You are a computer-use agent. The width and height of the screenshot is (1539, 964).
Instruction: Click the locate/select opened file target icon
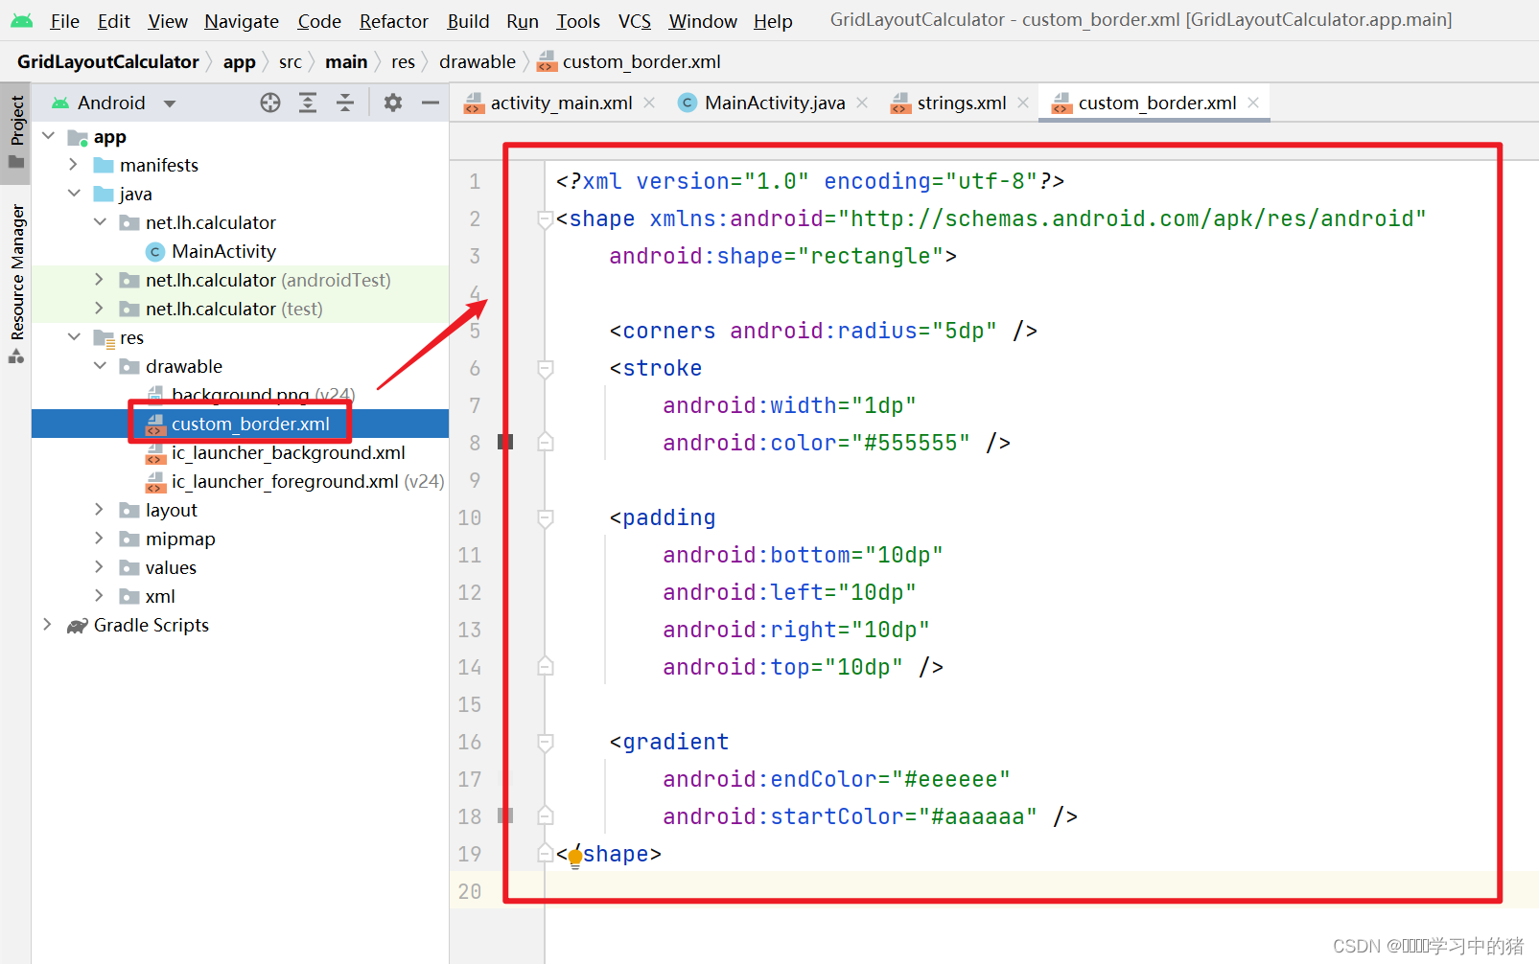(270, 103)
